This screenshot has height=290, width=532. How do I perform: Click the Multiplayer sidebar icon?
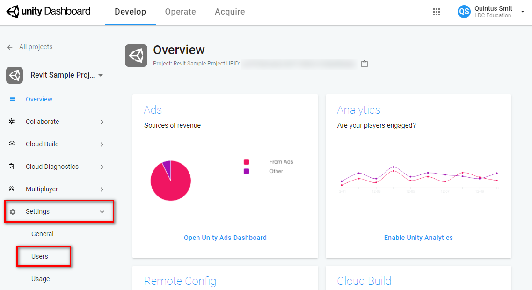tap(12, 189)
